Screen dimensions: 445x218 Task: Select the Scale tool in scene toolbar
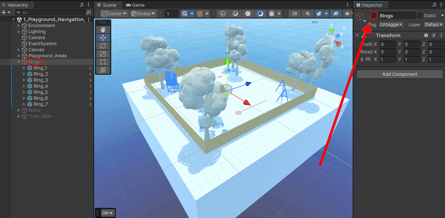[103, 54]
